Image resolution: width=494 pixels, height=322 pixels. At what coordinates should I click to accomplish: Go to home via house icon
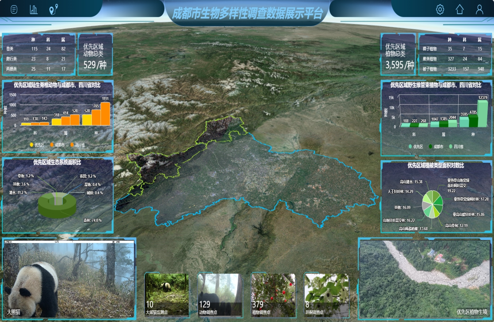coord(460,9)
